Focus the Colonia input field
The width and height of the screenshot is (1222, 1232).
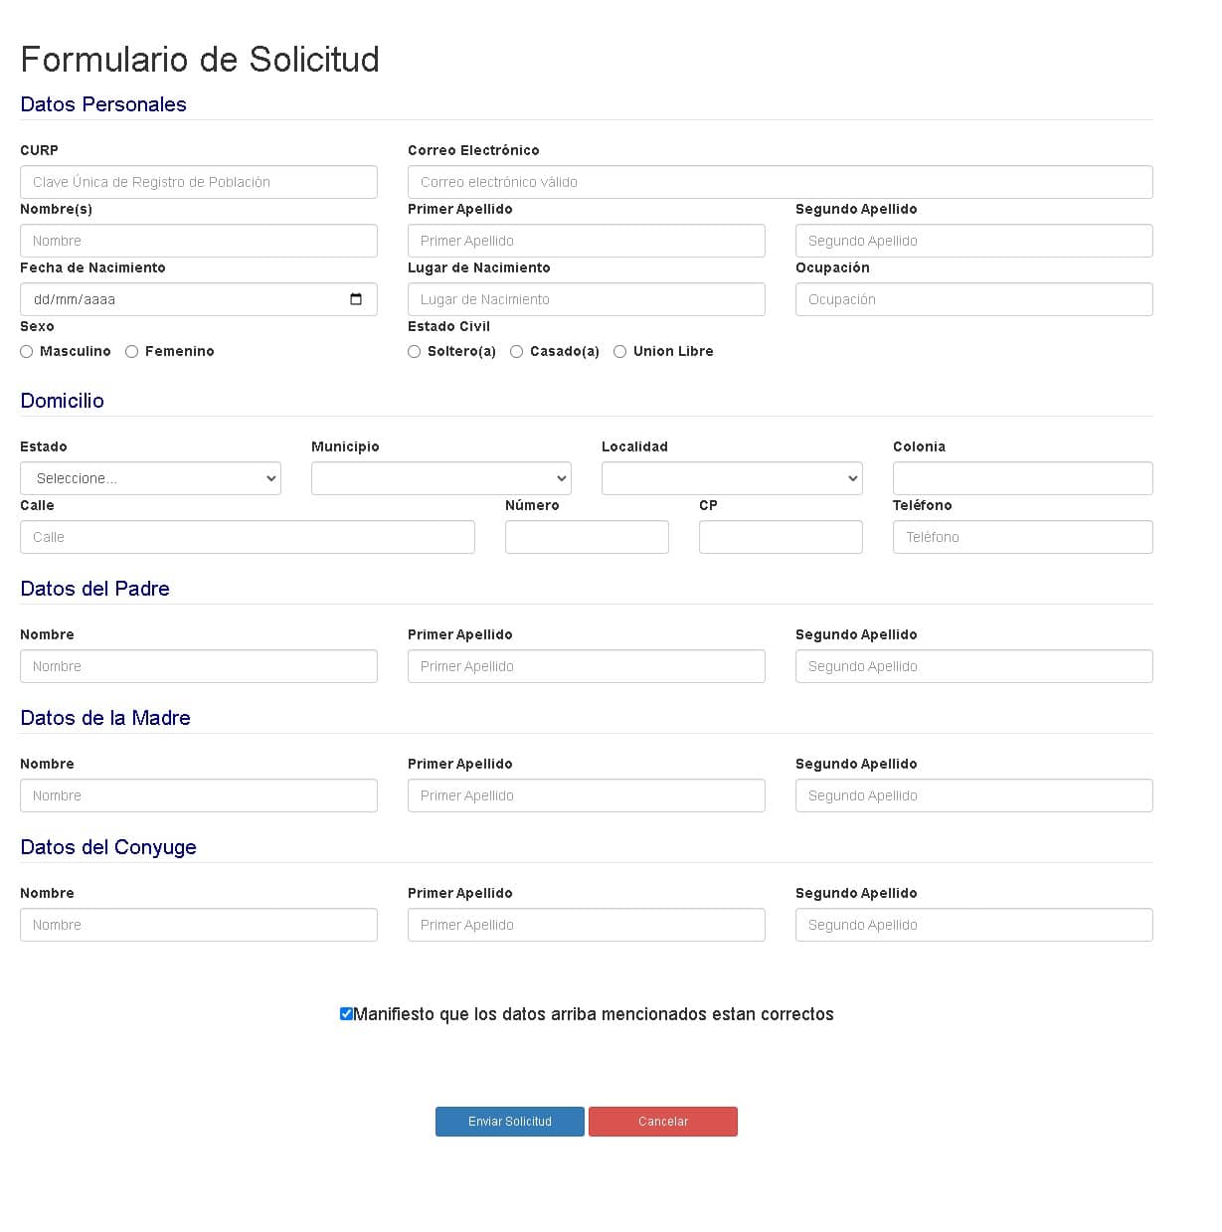1022,478
